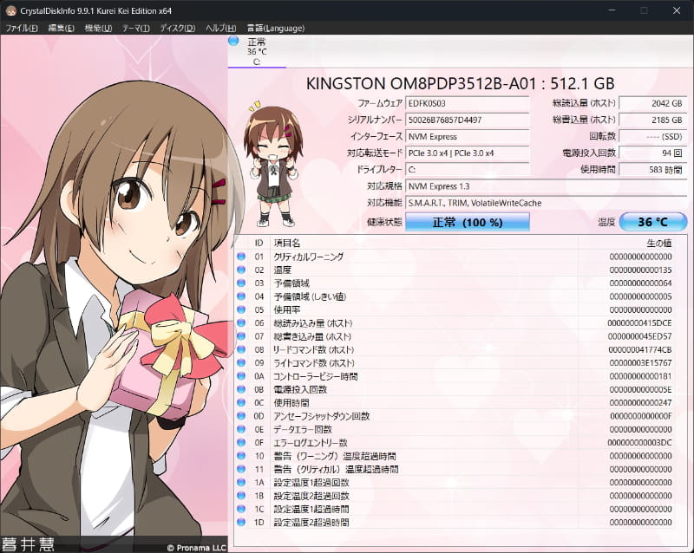Viewport: 694px width, 553px height.
Task: Click the status orb for ID 03 予備領域
Action: 241,283
